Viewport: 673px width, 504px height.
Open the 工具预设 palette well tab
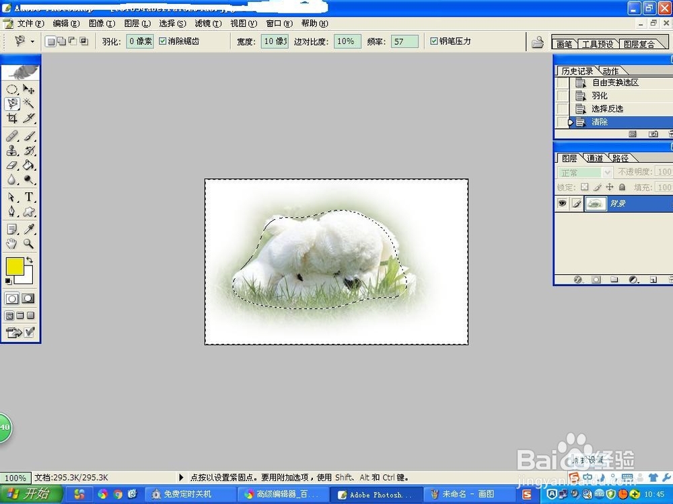tap(598, 44)
